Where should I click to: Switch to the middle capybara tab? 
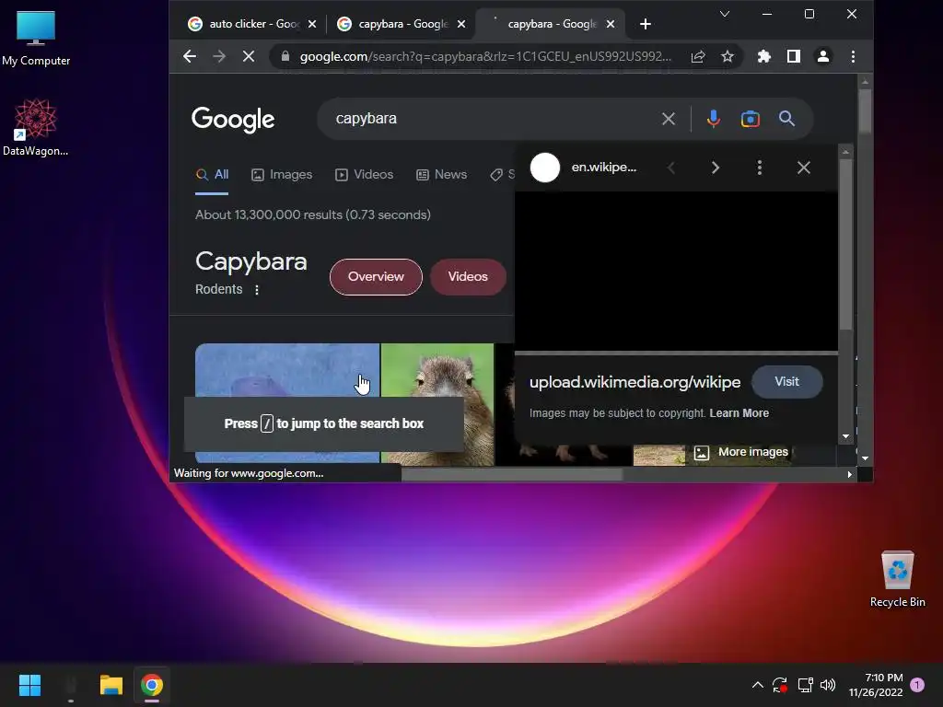click(x=392, y=24)
